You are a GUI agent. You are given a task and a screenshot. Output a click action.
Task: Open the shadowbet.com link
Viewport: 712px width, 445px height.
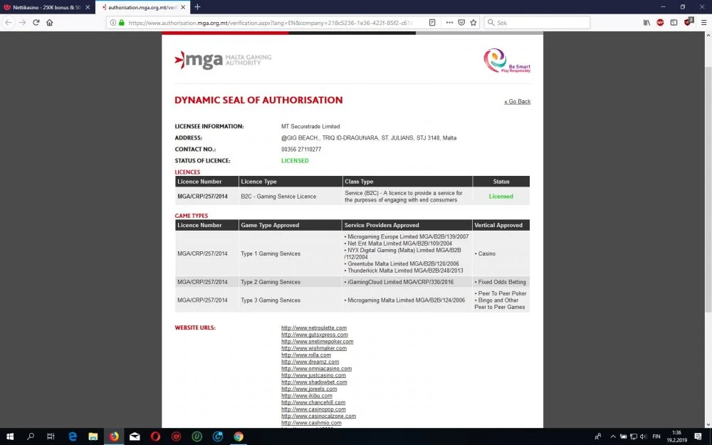(314, 382)
